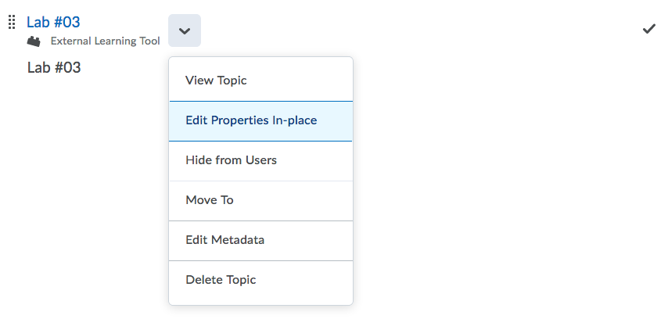The width and height of the screenshot is (668, 319).
Task: Select Hide from Users option
Action: [x=260, y=160]
